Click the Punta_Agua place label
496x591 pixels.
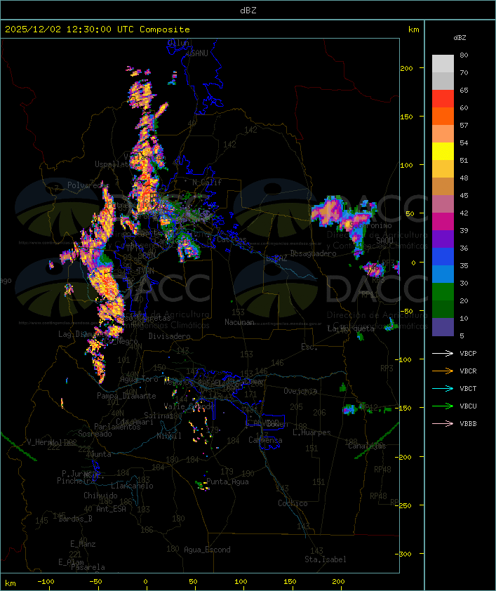[227, 482]
